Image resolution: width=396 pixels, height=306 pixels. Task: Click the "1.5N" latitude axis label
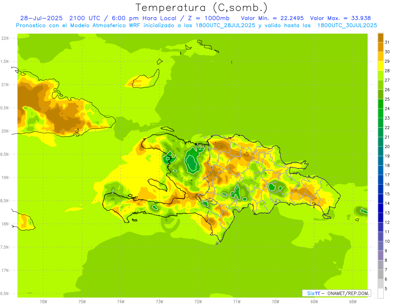(x=5, y=61)
